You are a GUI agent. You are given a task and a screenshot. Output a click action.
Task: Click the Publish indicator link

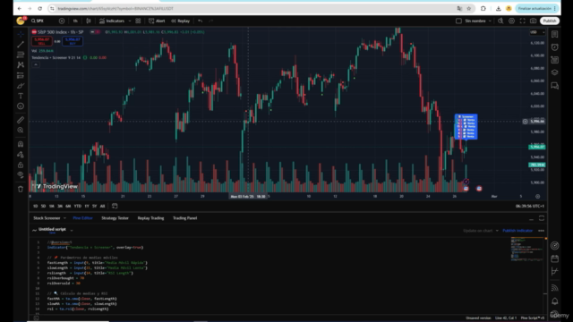pos(517,231)
